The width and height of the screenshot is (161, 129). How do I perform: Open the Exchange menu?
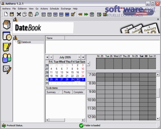point(66,9)
